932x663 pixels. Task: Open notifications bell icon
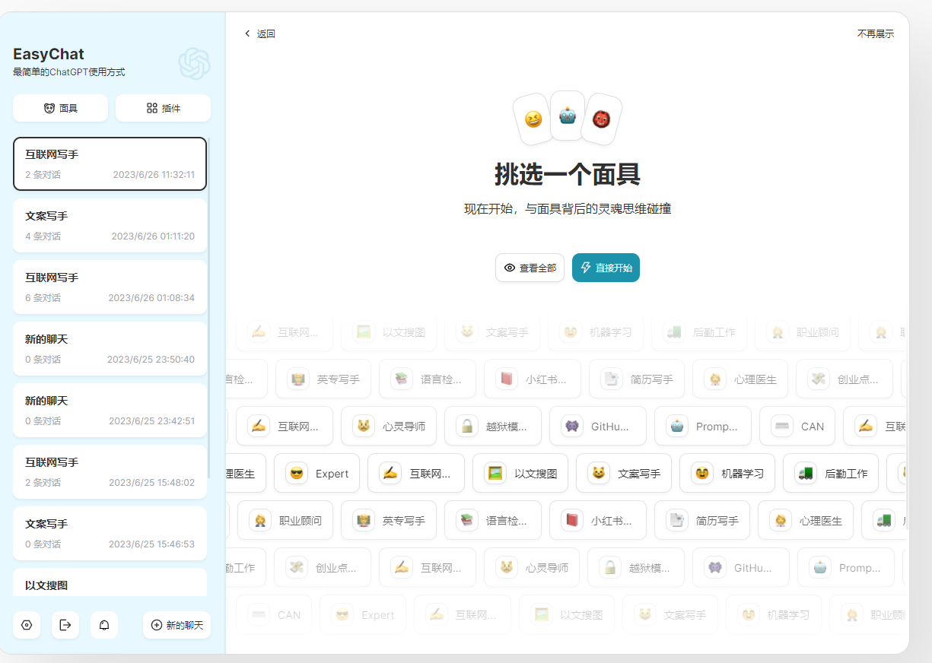[104, 625]
